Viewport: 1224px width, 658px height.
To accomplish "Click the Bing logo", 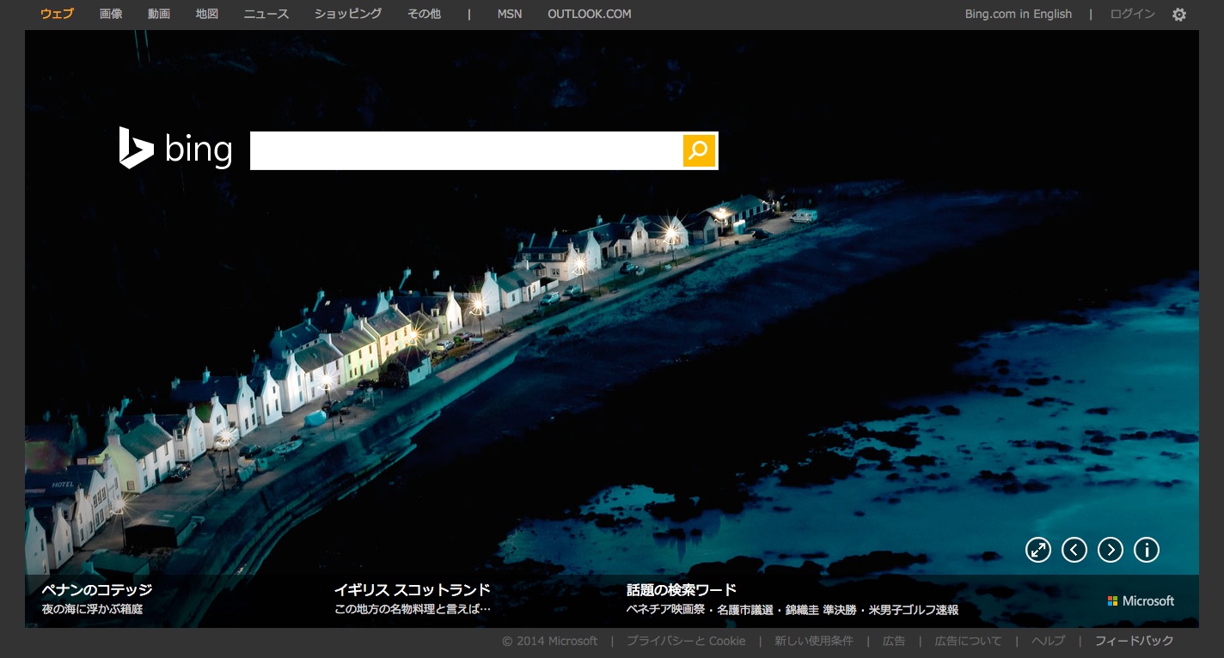I will [x=176, y=149].
